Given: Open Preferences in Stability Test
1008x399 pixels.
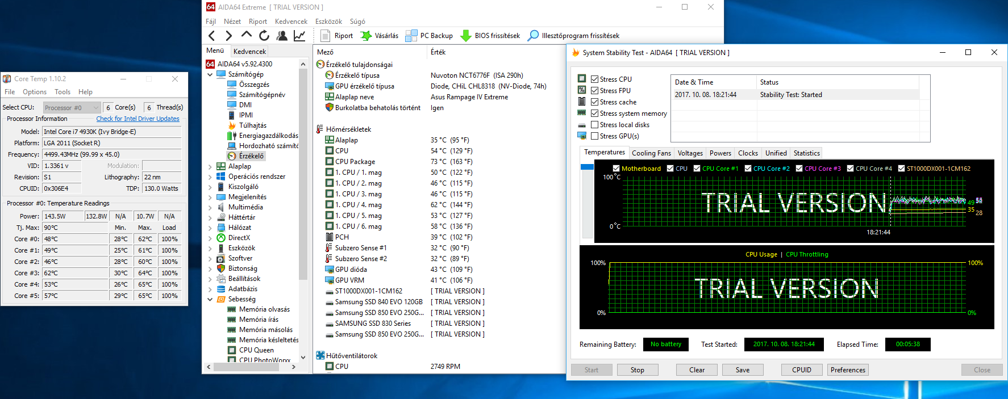Looking at the screenshot, I should 848,370.
